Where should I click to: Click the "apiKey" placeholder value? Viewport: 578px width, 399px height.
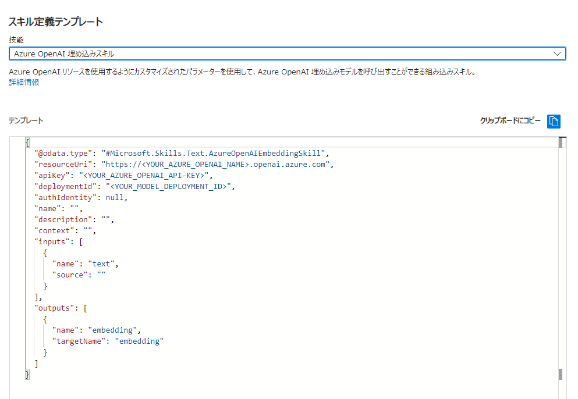(144, 176)
